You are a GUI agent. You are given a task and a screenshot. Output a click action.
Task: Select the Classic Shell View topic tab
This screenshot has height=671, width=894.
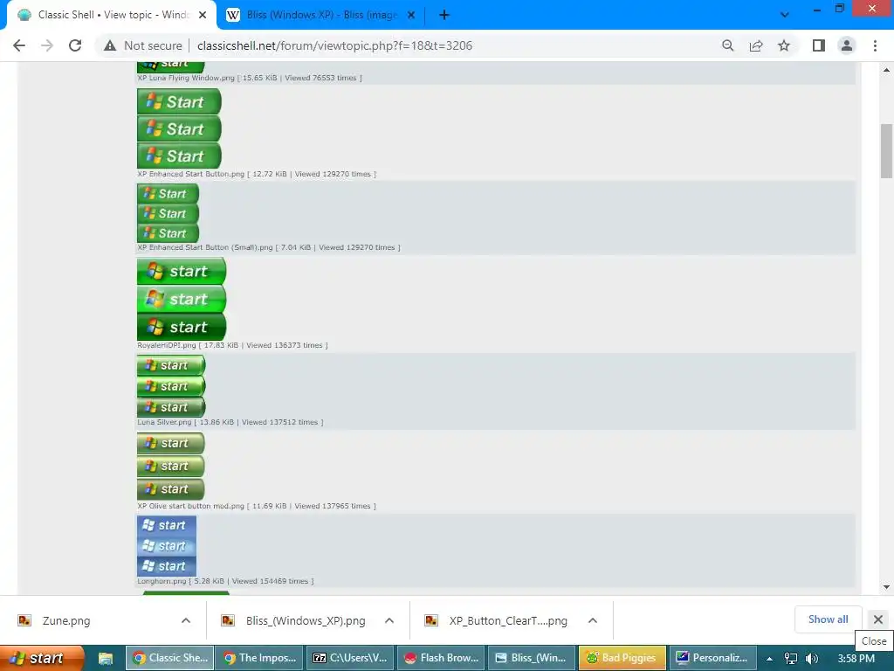[x=111, y=16]
